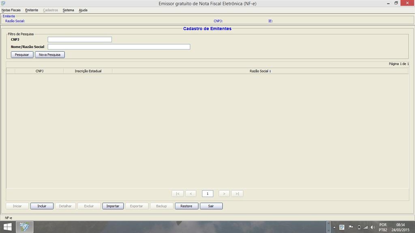Viewport: 415px width, 233px height.
Task: Click inside the CNPJ filter field
Action: point(79,40)
